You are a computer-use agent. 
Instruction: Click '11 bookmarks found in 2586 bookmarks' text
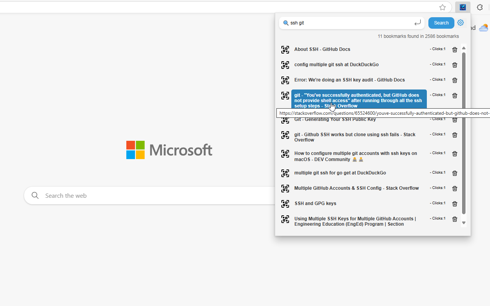point(418,36)
